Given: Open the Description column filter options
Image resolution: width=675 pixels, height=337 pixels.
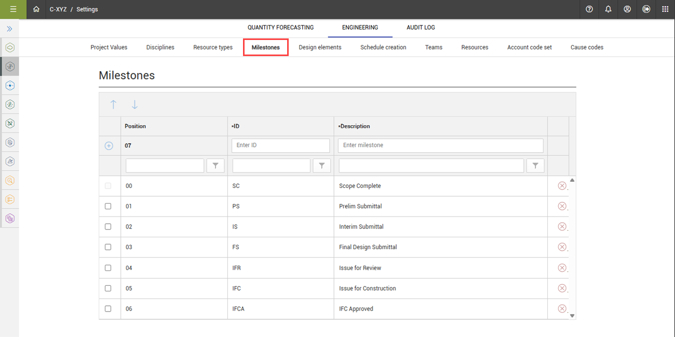Looking at the screenshot, I should [x=535, y=166].
